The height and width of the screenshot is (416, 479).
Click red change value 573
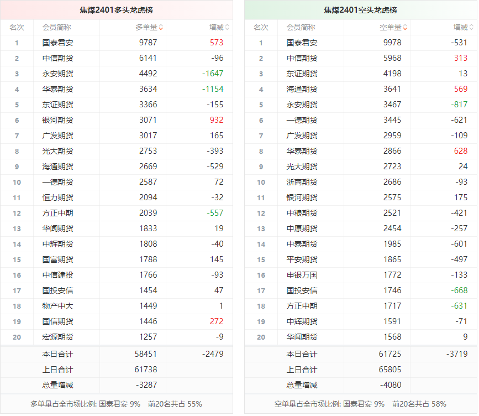pyautogui.click(x=217, y=43)
